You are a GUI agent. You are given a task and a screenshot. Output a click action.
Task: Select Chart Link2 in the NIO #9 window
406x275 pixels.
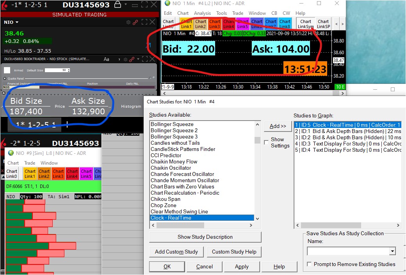point(44,174)
